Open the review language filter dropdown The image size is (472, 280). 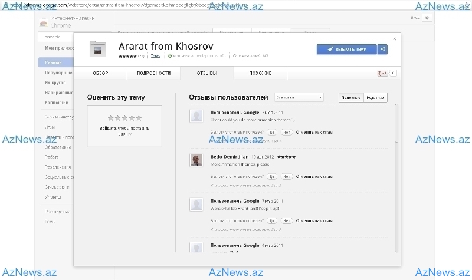pyautogui.click(x=299, y=97)
